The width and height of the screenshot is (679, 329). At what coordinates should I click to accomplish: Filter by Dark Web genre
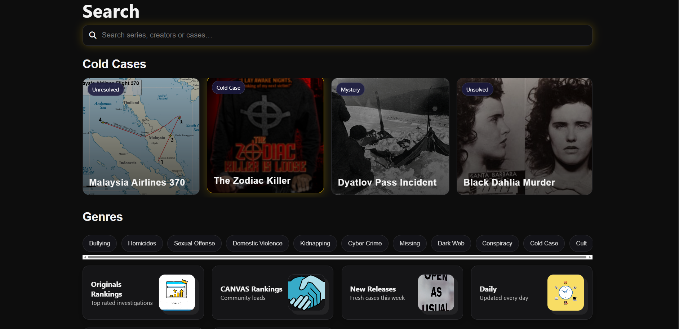[x=451, y=244]
